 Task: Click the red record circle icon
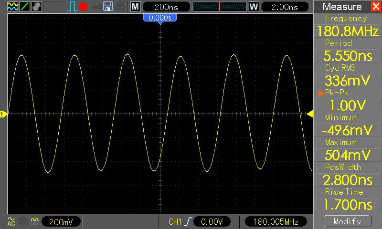tap(83, 7)
